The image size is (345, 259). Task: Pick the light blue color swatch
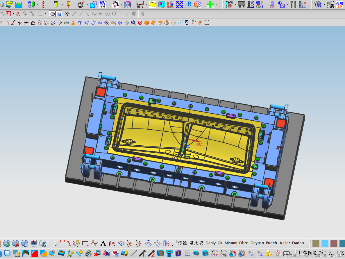(x=325, y=243)
